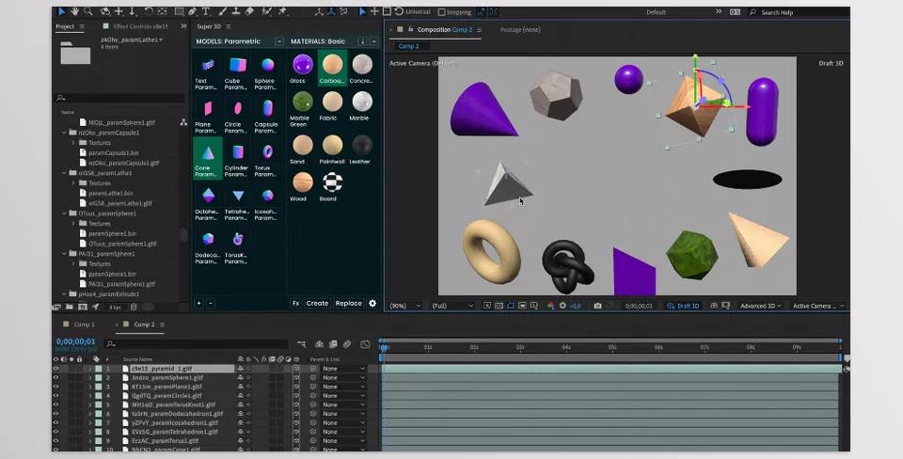Switch to Comp 1 timeline tab
Screen dimensions: 903x459
(x=84, y=324)
